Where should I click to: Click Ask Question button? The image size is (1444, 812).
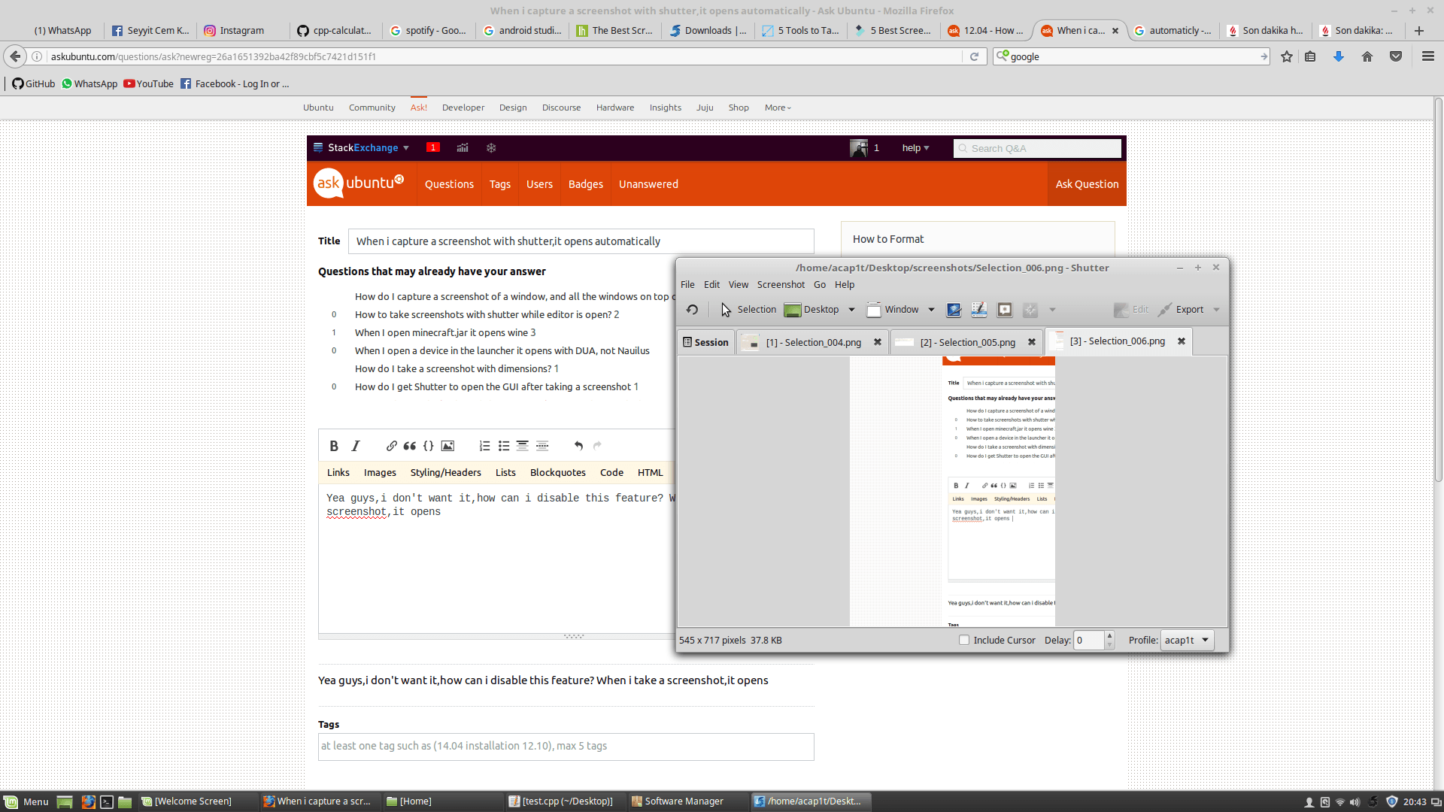tap(1087, 184)
